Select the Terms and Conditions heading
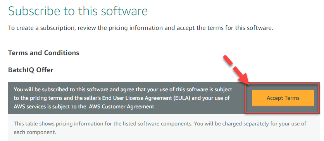 [x=43, y=53]
